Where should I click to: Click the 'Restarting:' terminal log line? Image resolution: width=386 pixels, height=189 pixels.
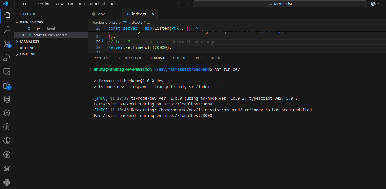click(x=203, y=110)
